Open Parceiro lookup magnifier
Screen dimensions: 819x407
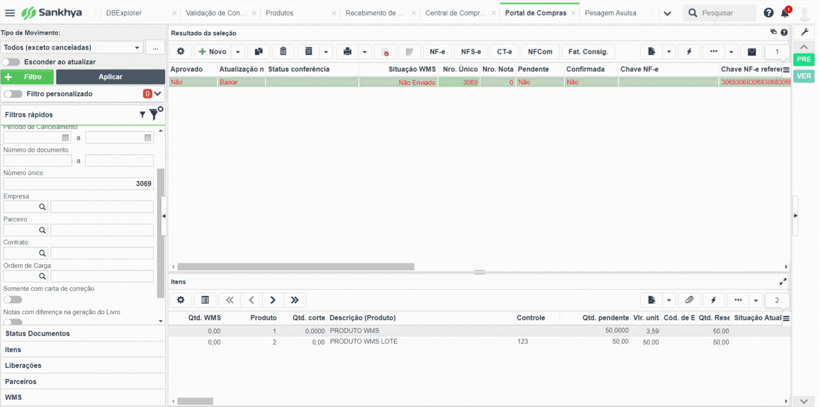[42, 230]
